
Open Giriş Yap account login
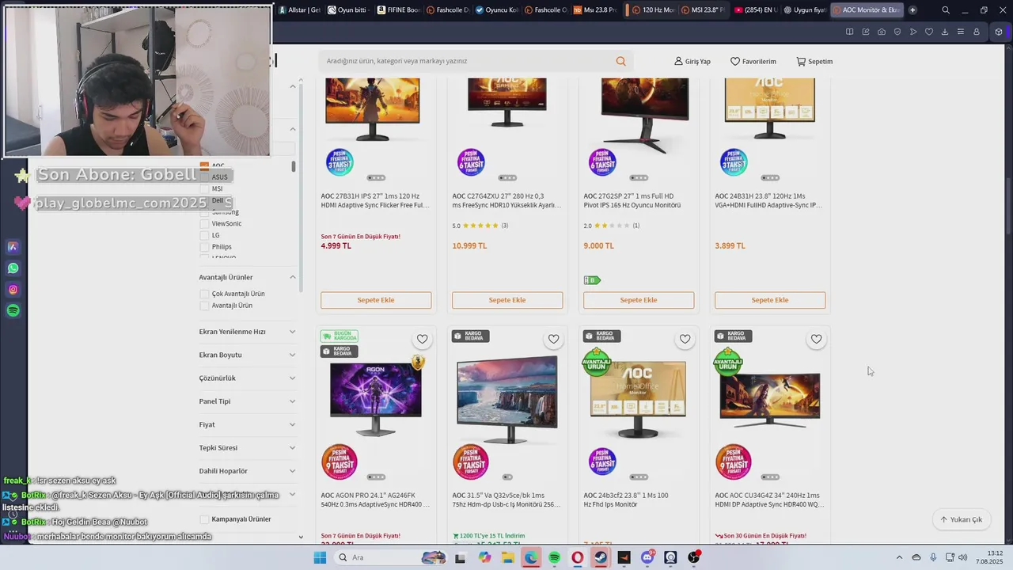pyautogui.click(x=692, y=61)
